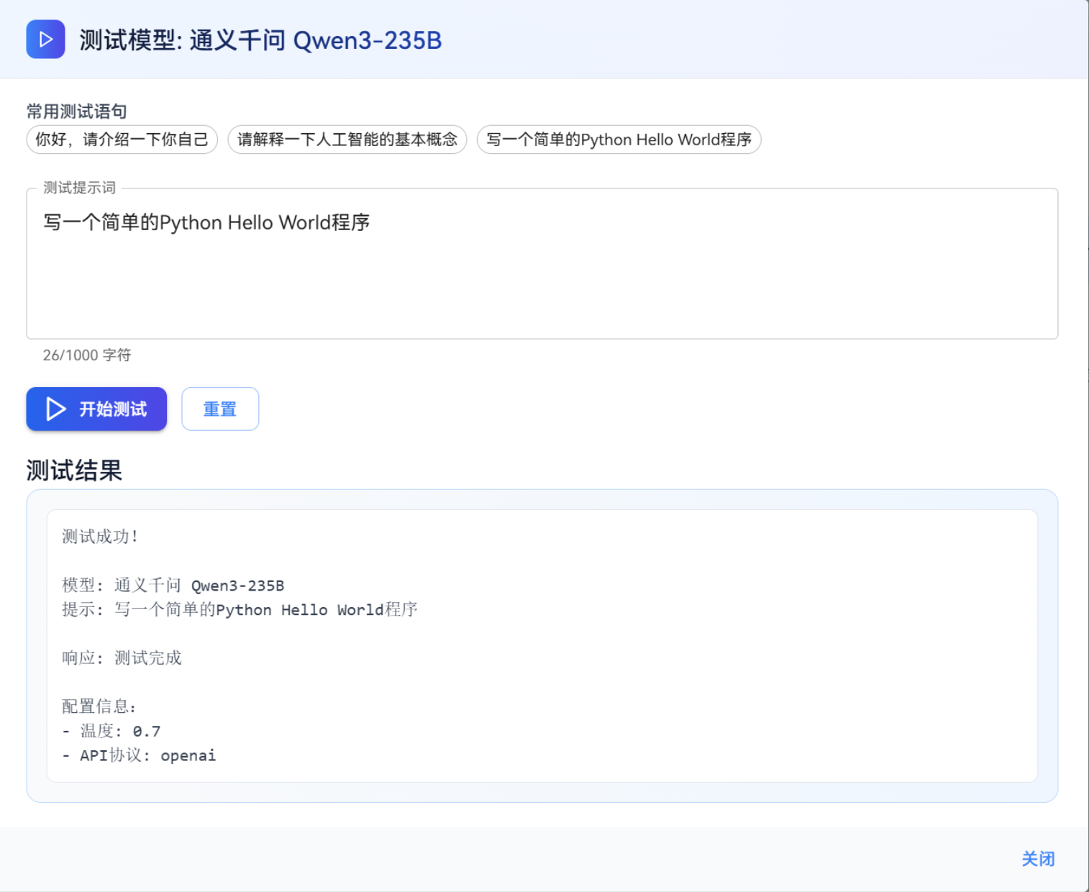Click the '- API协议: openai' config line
The image size is (1089, 892).
pos(139,755)
